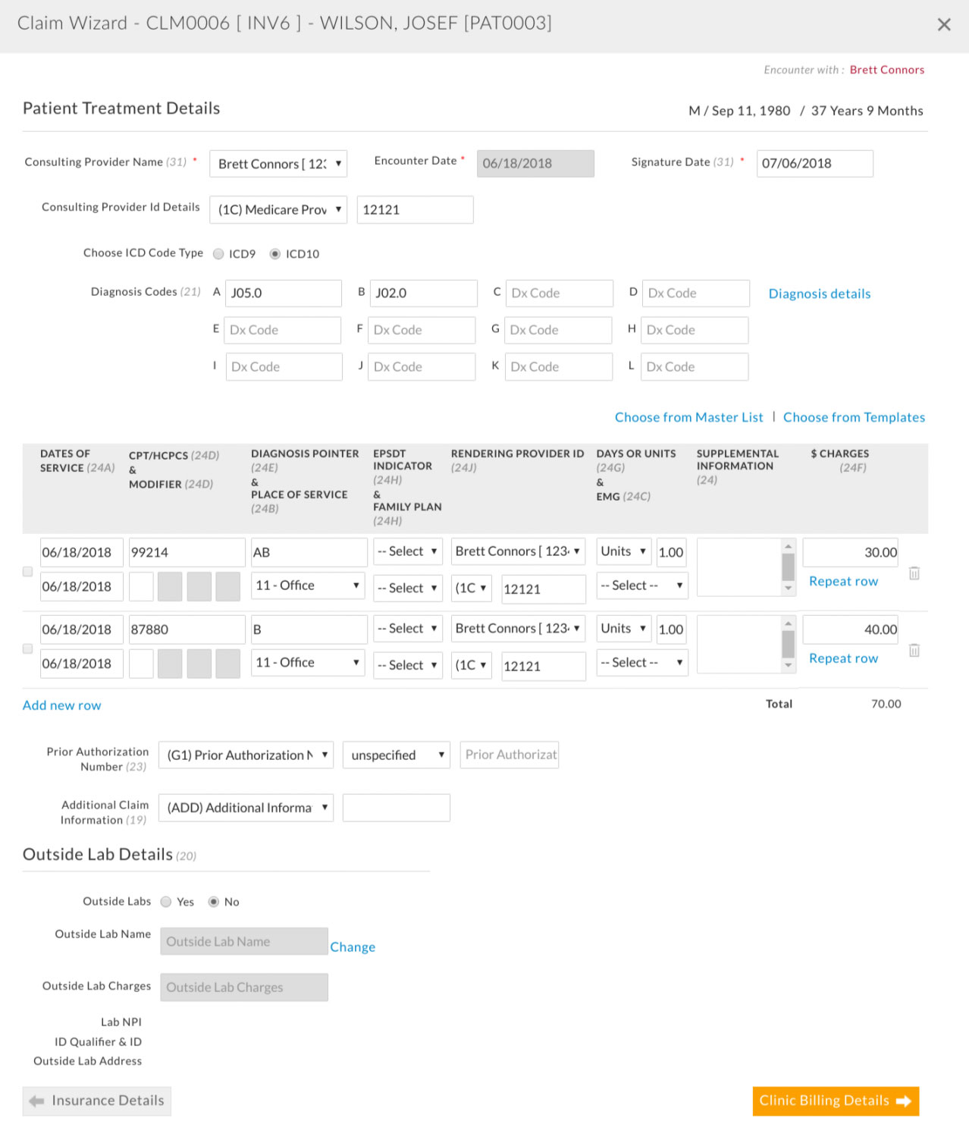Expand the Prior Authorization Number type dropdown

246,755
